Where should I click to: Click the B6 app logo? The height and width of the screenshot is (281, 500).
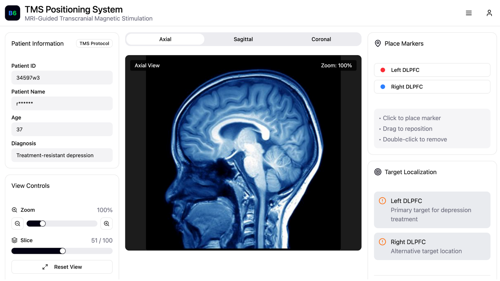(12, 13)
